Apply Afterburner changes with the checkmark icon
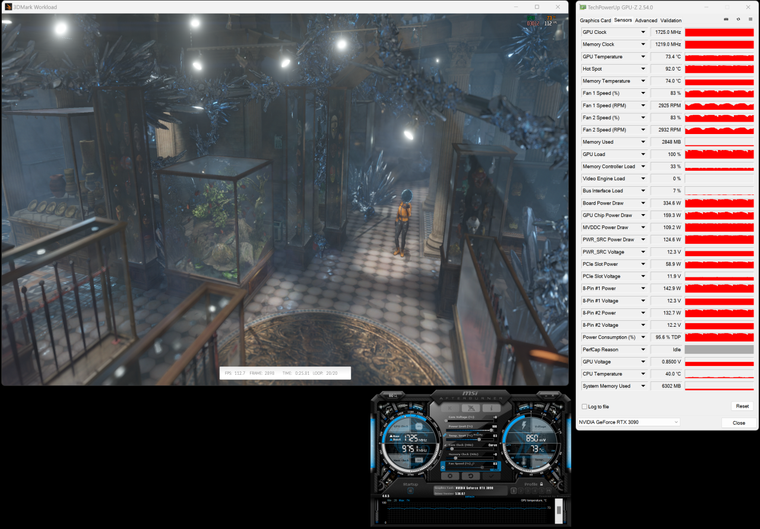760x529 pixels. [x=491, y=476]
